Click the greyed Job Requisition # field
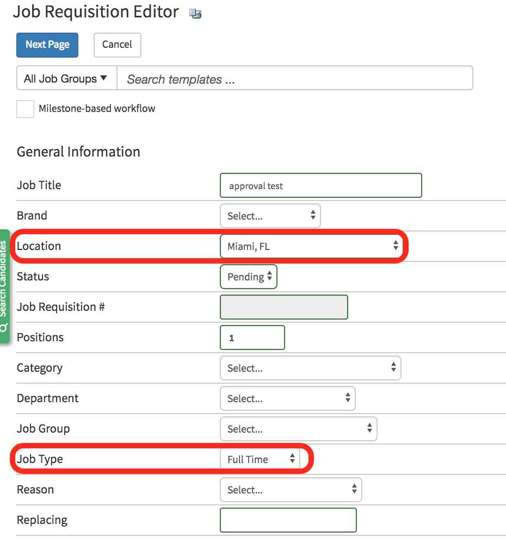 [x=283, y=307]
